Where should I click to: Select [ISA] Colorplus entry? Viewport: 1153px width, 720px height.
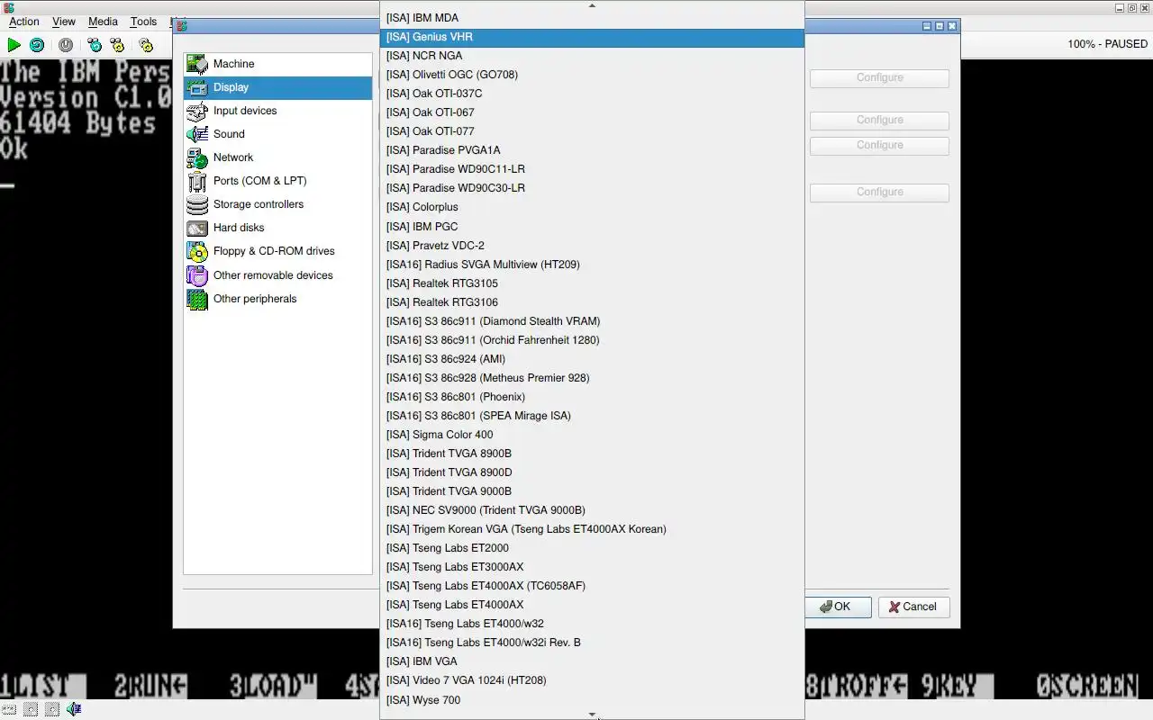click(592, 207)
